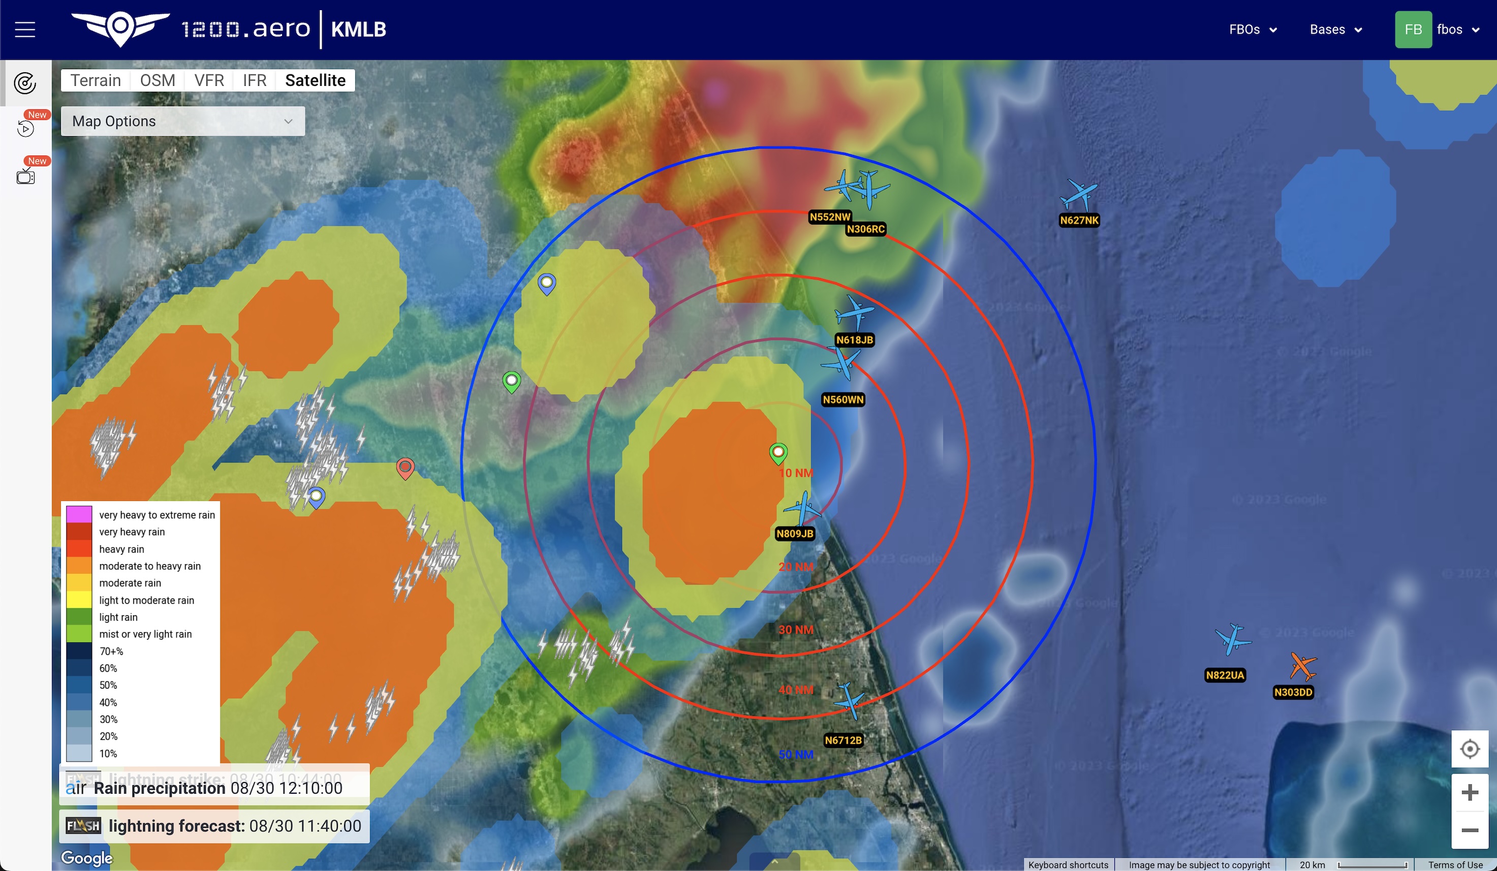Select the radar target sidebar icon
The width and height of the screenshot is (1497, 871).
25,83
